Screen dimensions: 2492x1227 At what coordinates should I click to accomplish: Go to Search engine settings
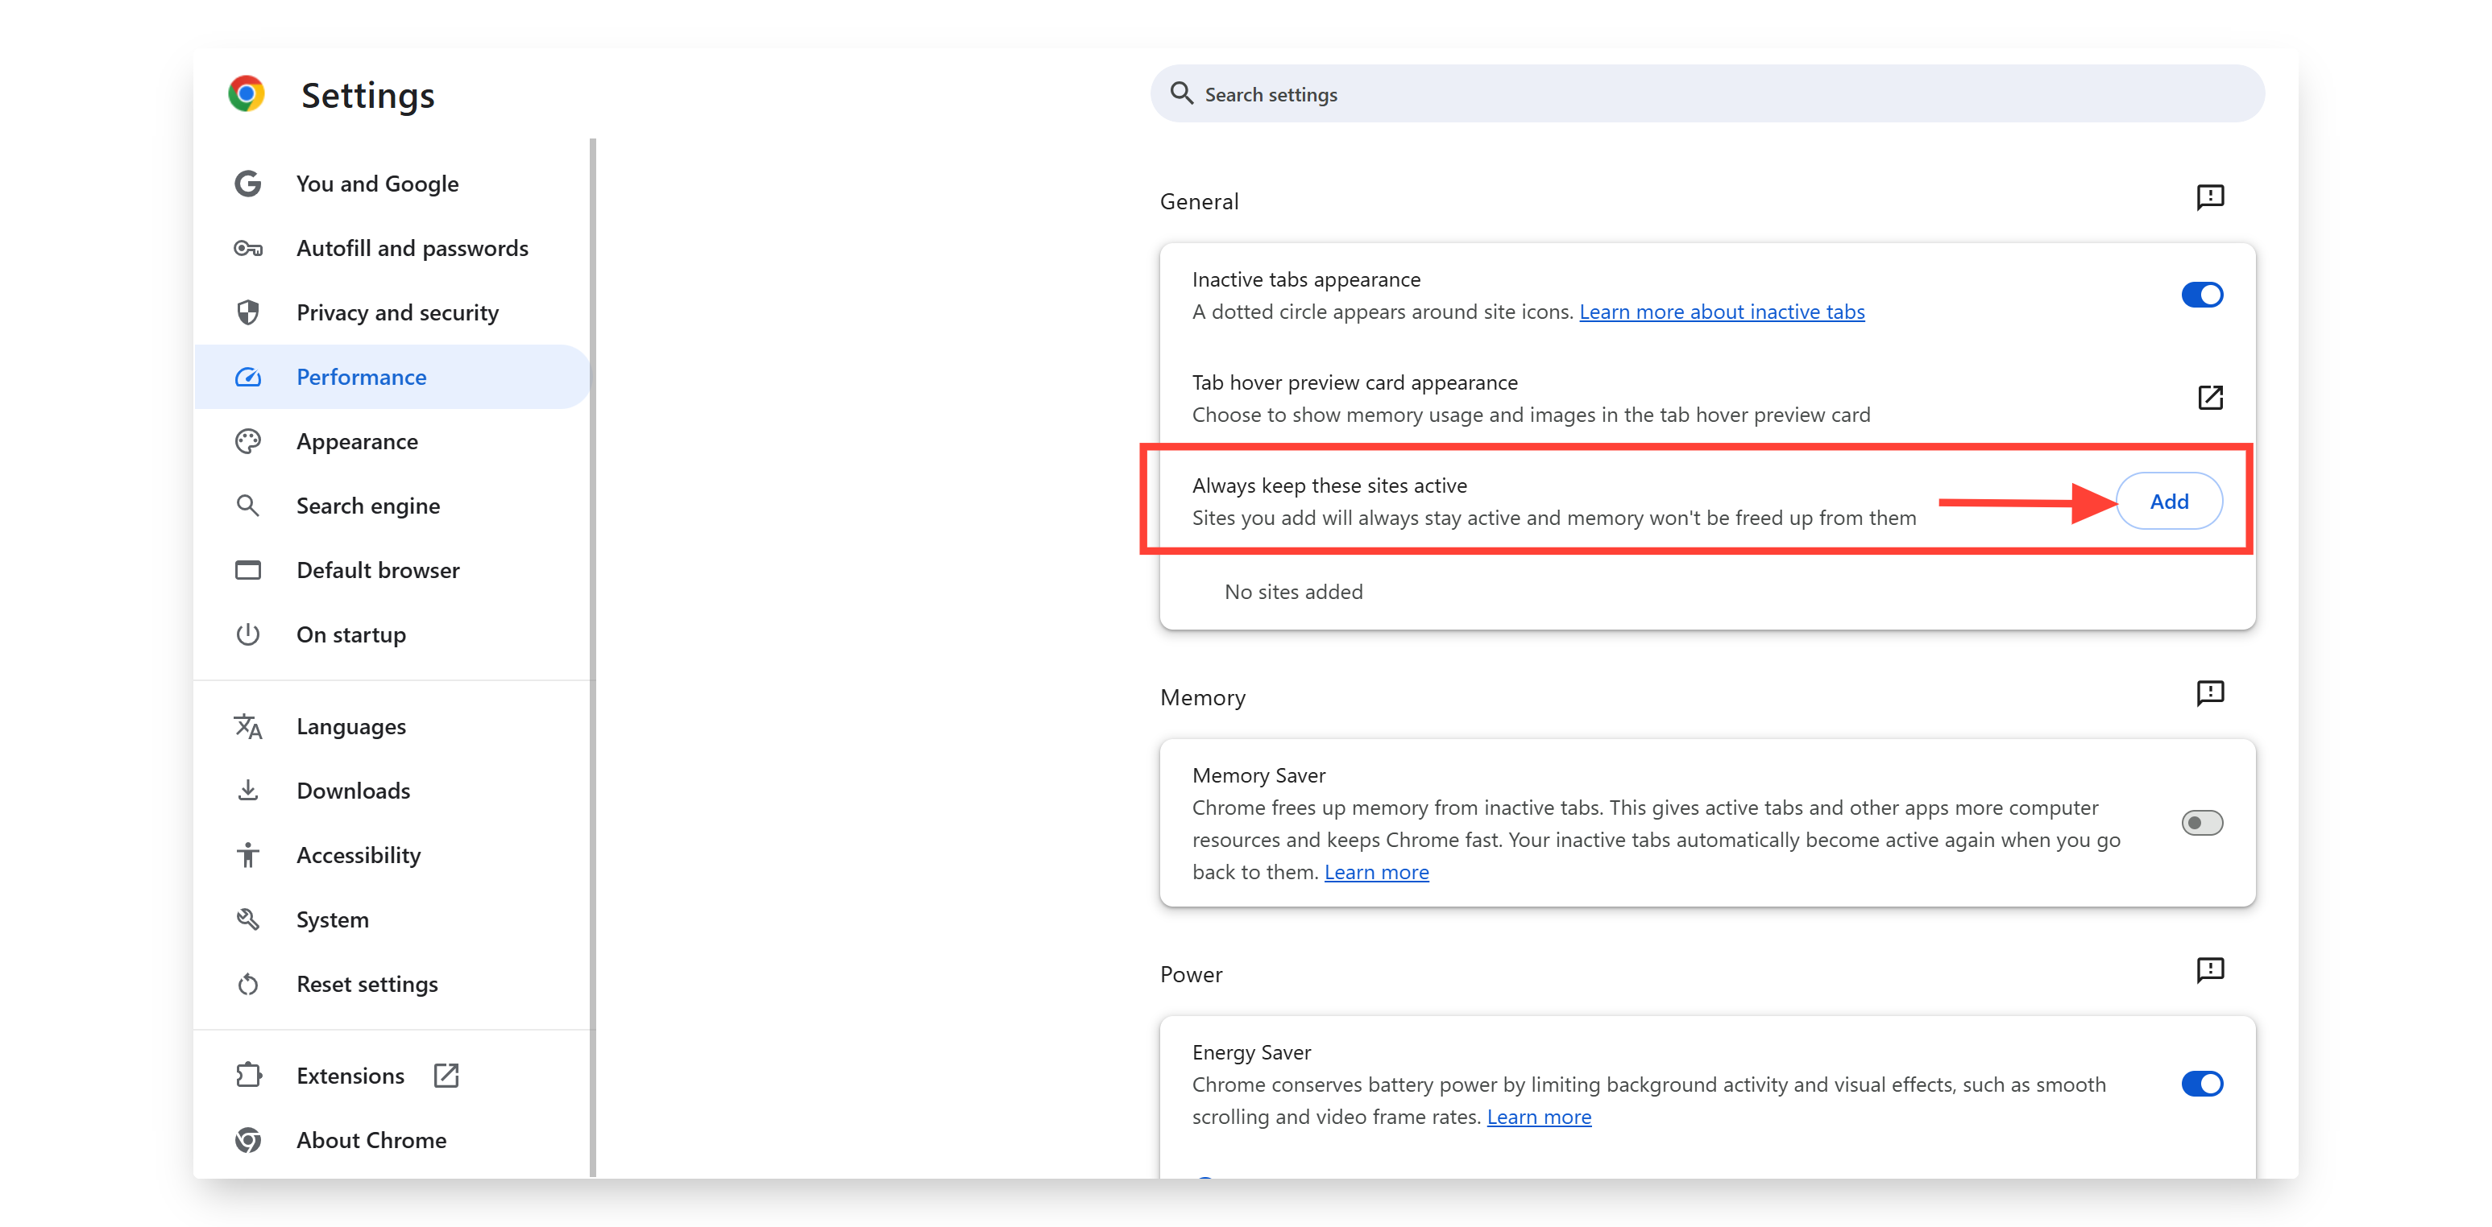point(392,506)
